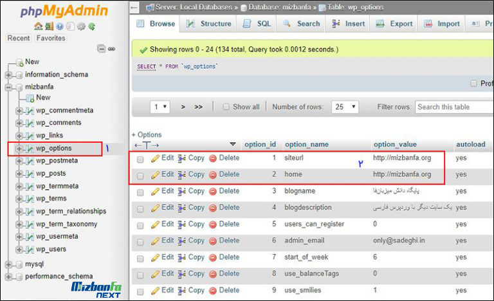Click wp_terms table icon in tree
This screenshot has width=494, height=301.
[x=30, y=199]
